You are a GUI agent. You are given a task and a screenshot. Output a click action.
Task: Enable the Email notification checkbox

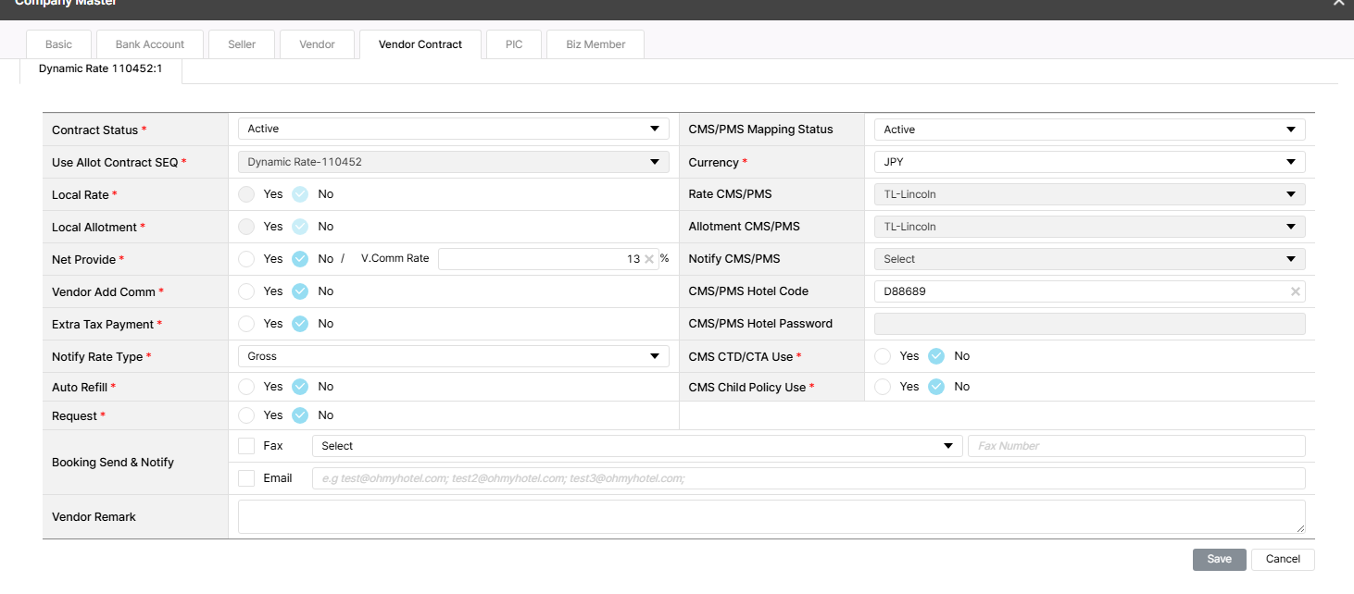pos(246,478)
